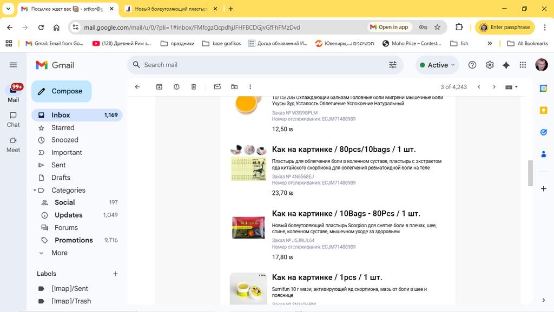Bookmark this page with star icon

click(x=437, y=27)
